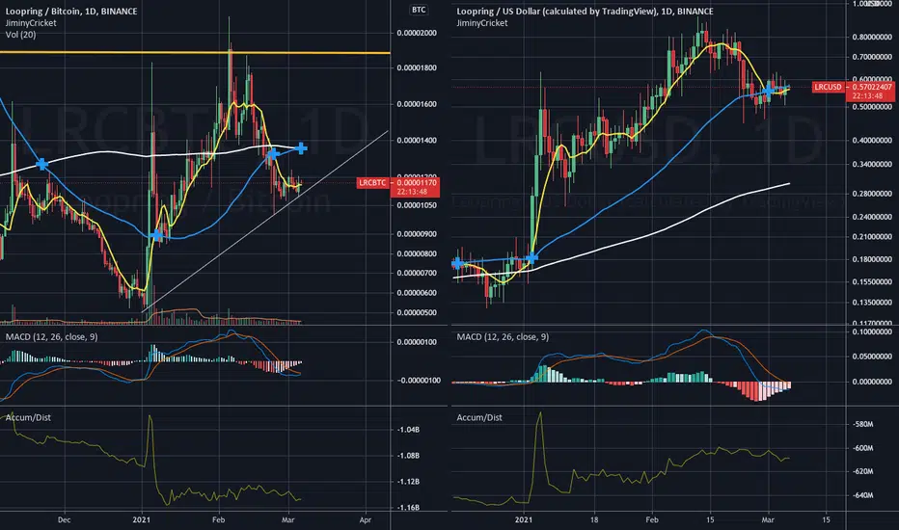Click the red LRCBTC symbol tag
899x530 pixels.
pyautogui.click(x=372, y=183)
